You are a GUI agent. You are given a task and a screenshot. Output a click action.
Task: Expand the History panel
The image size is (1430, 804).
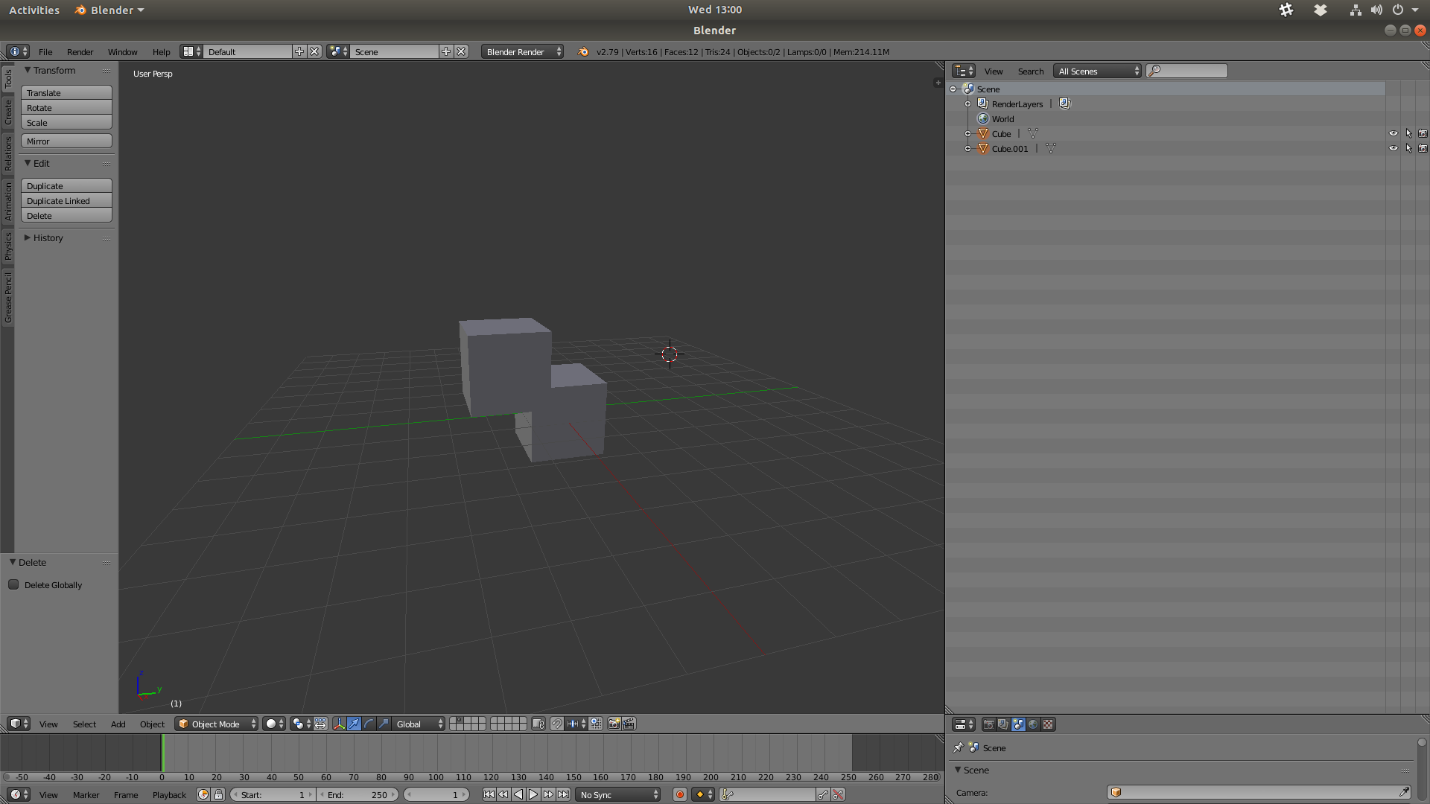coord(48,238)
